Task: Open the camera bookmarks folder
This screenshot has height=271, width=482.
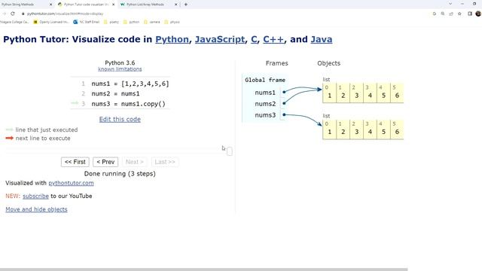Action: click(152, 22)
